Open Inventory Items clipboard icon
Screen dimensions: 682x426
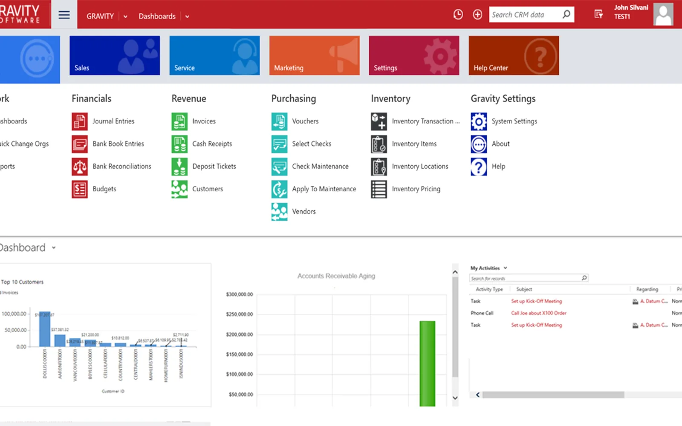pyautogui.click(x=379, y=144)
